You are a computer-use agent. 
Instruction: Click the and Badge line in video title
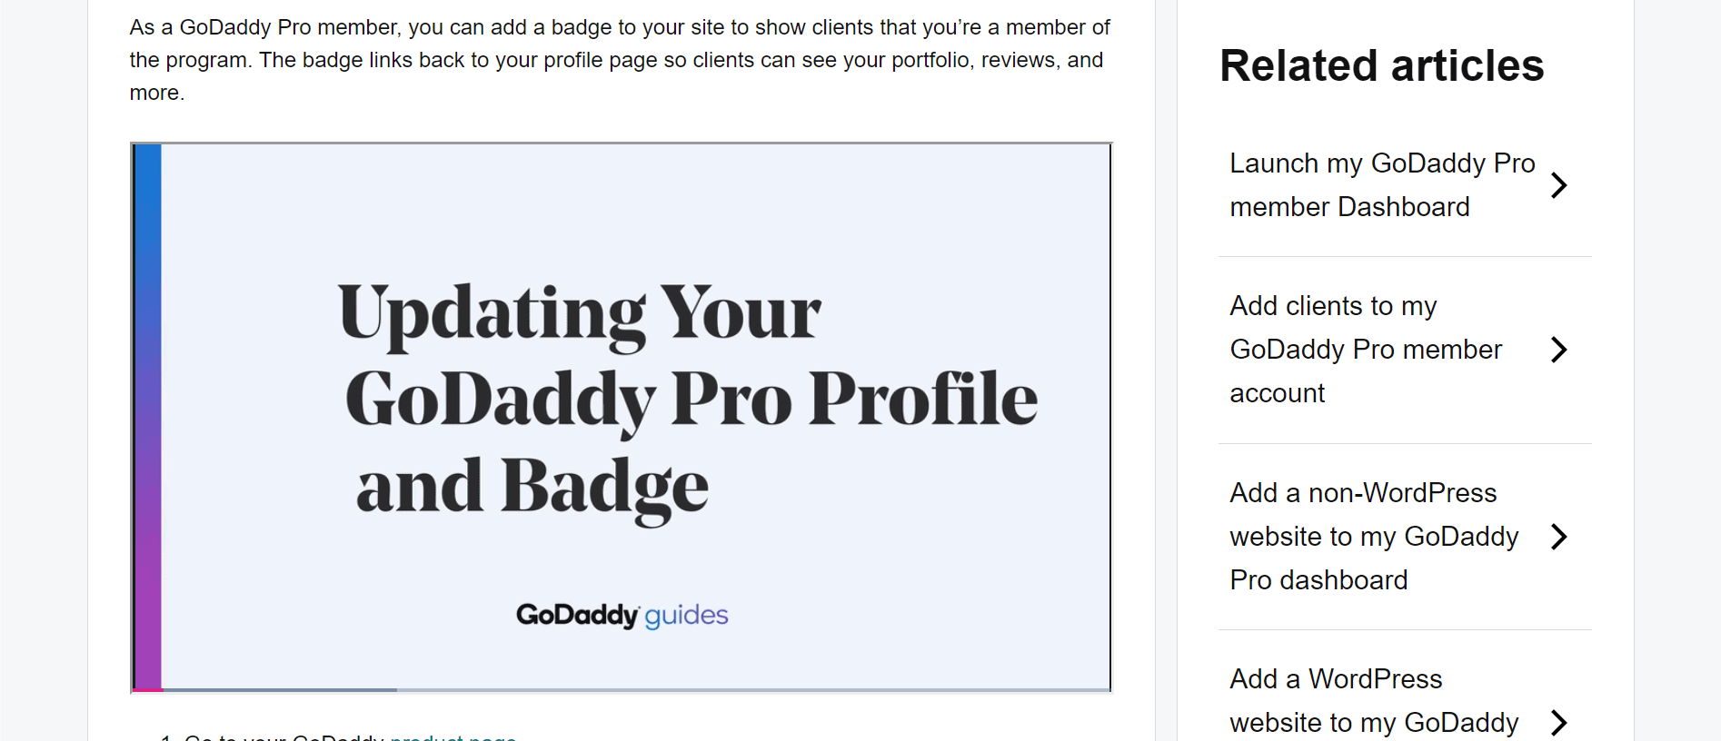click(532, 488)
